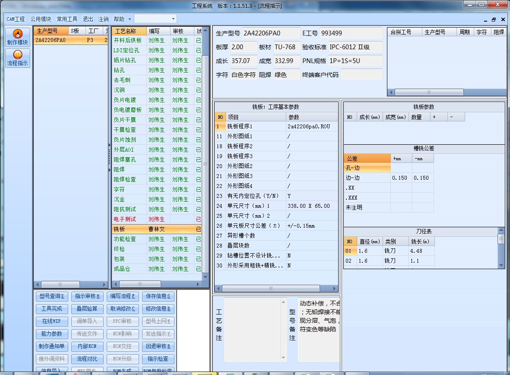510x375 pixels.
Task: Click the 边-边 +mm value 0.150
Action: (x=401, y=178)
